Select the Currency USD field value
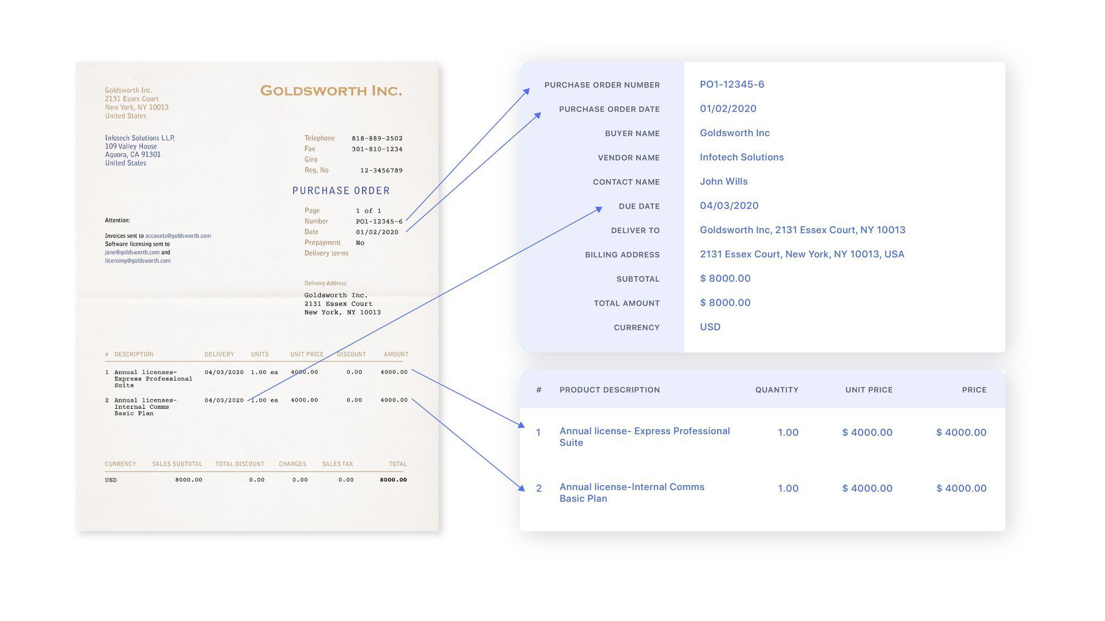Screen dimensions: 1105x621 click(709, 327)
